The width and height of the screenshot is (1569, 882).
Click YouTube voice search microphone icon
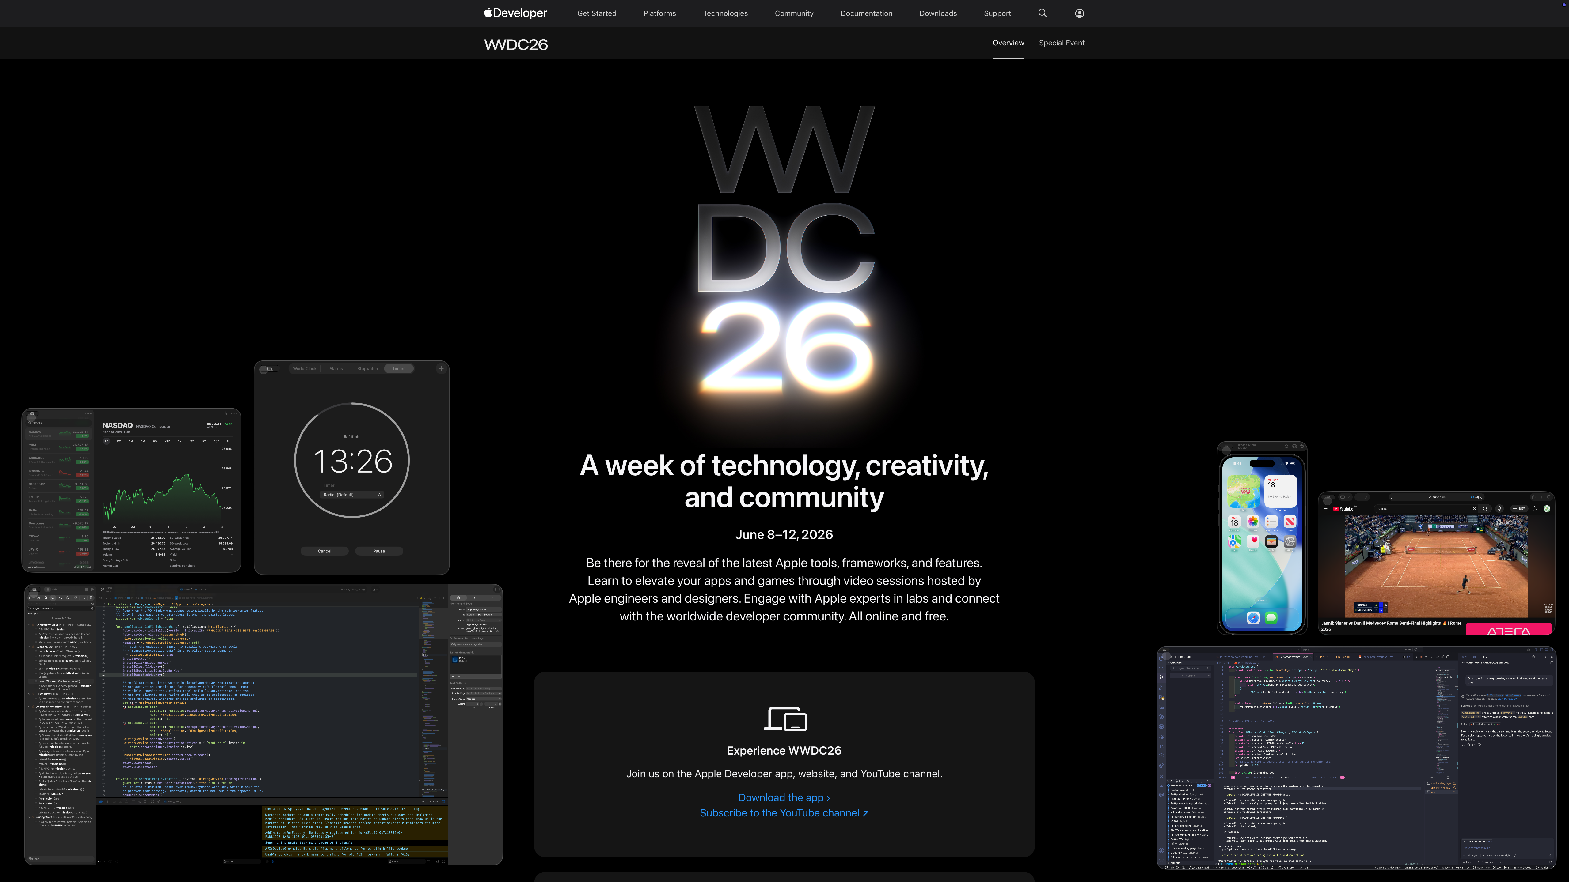[1499, 509]
